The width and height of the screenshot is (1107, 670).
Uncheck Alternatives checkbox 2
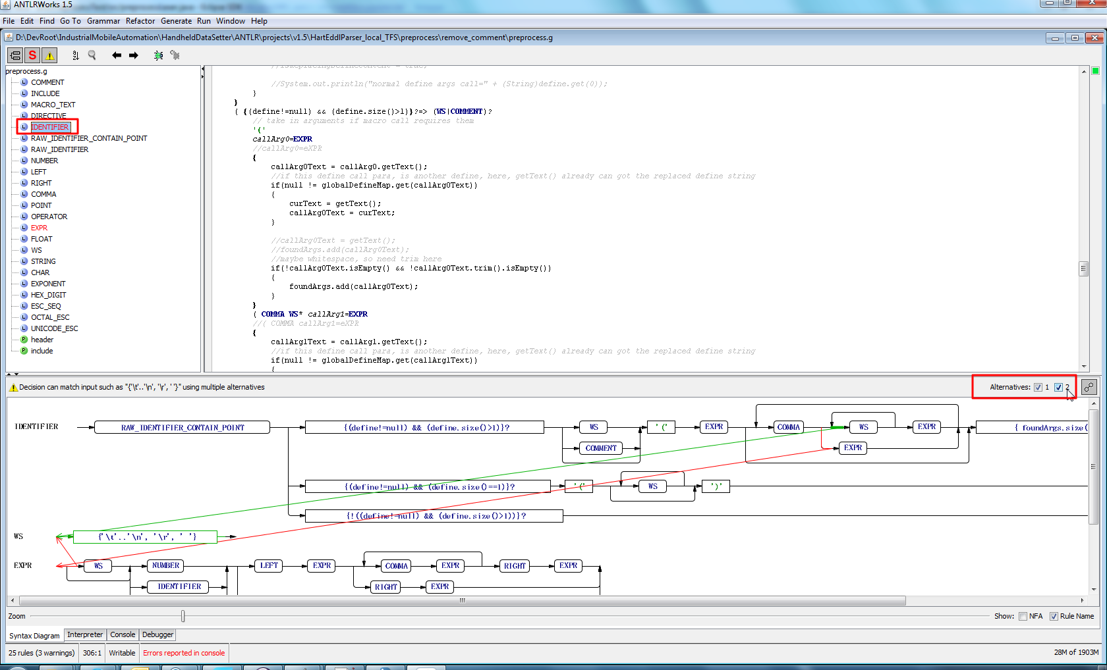[1058, 387]
